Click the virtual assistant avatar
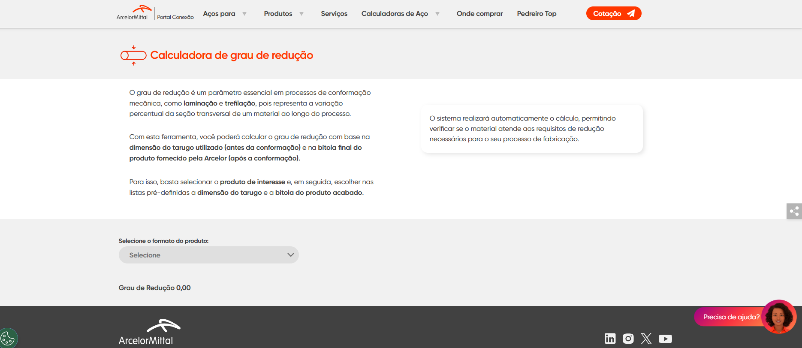 point(779,317)
